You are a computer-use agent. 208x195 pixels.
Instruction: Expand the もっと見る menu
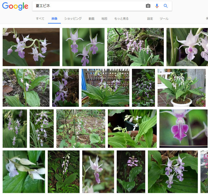pyautogui.click(x=121, y=19)
